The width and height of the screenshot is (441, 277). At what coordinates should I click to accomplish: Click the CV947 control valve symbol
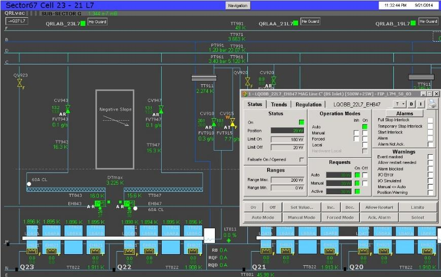(x=161, y=109)
